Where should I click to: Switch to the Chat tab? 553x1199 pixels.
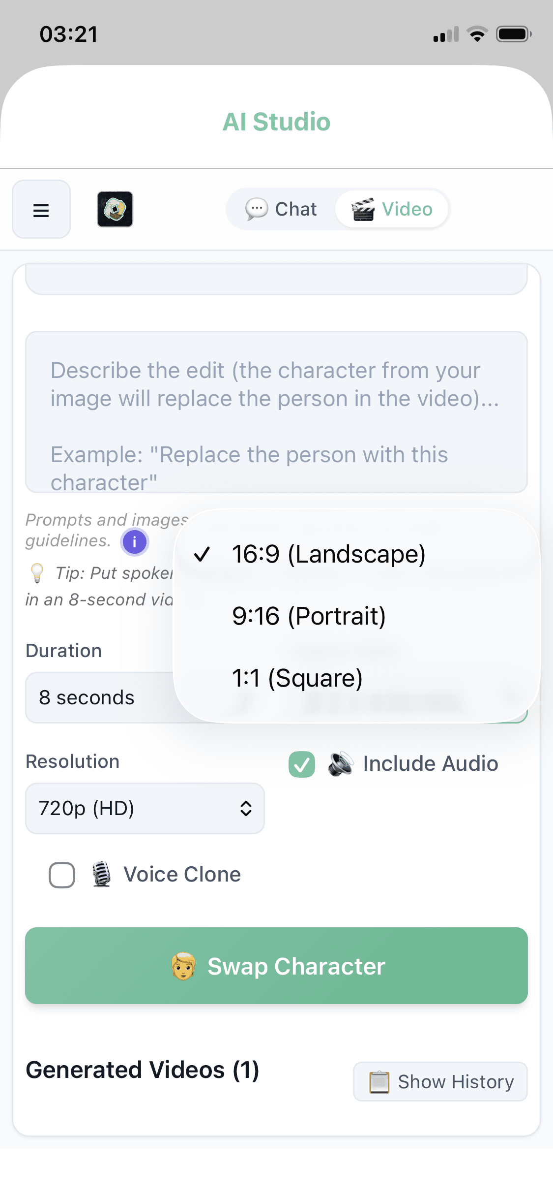coord(282,210)
